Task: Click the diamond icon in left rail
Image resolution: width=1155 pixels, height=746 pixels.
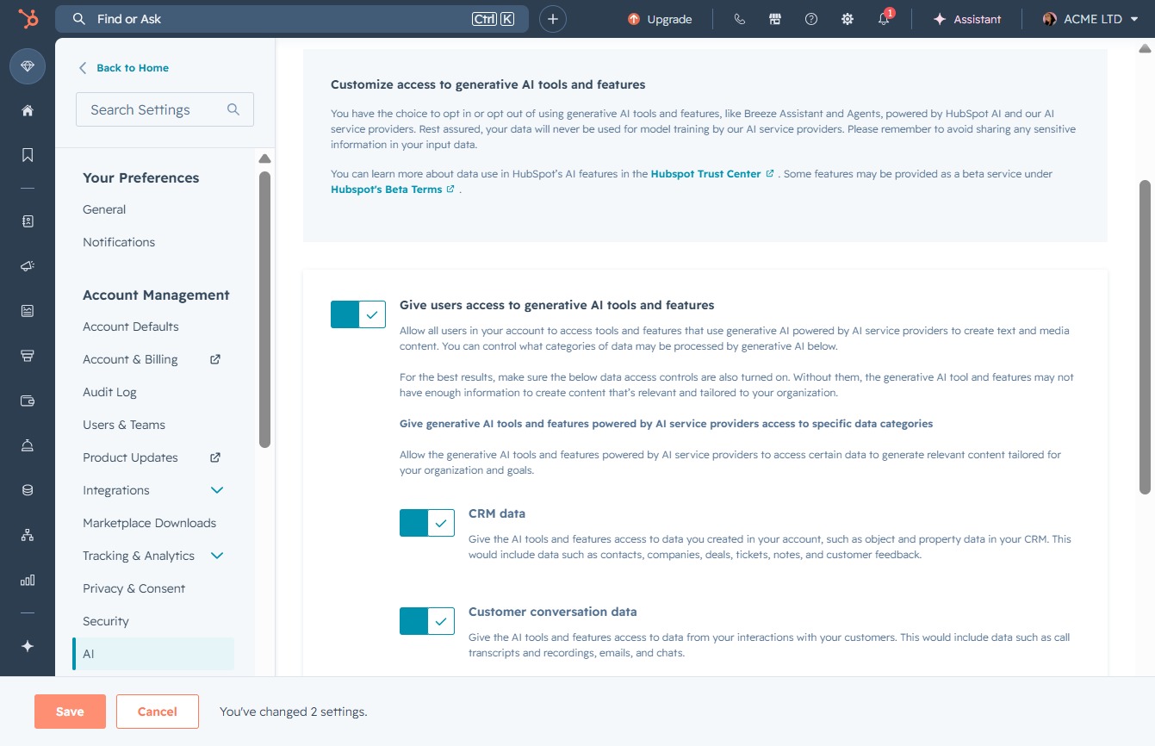Action: pyautogui.click(x=28, y=66)
